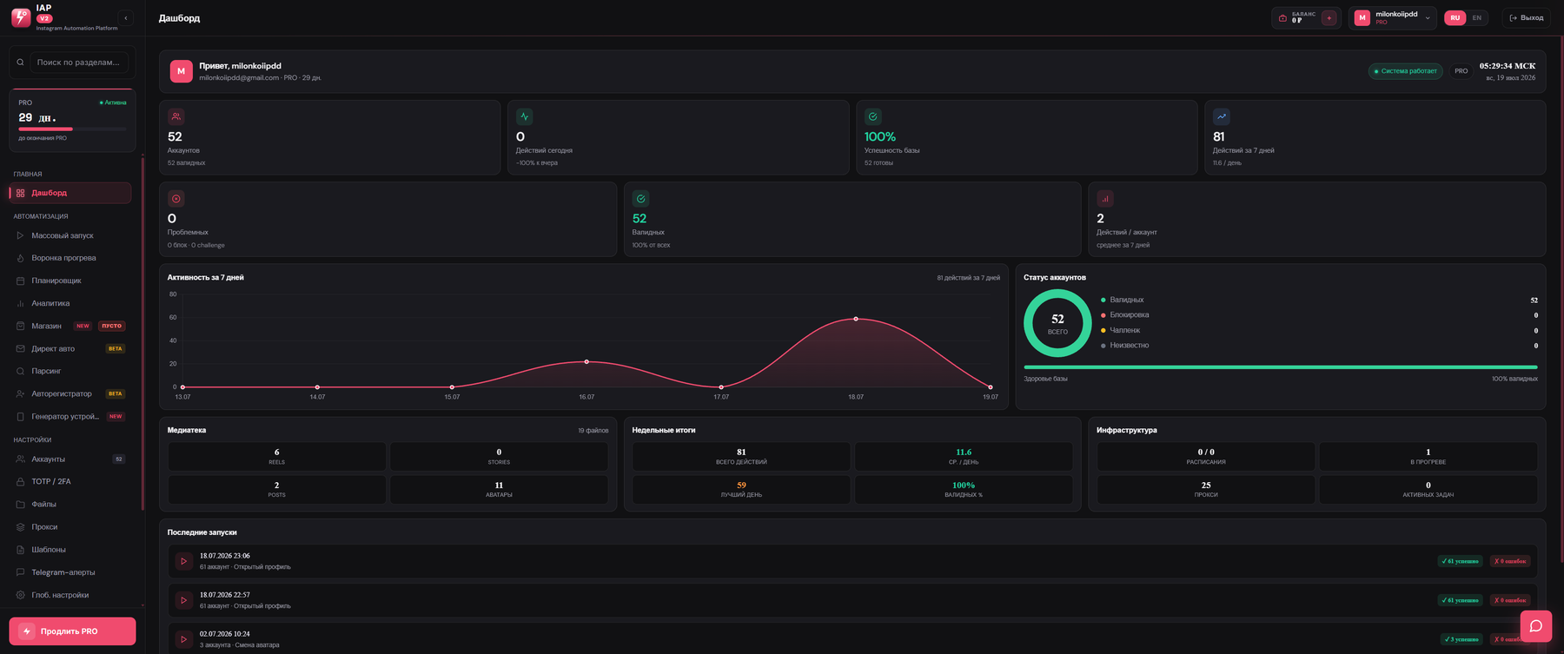Open Магазин section
The height and width of the screenshot is (654, 1564).
(x=71, y=326)
